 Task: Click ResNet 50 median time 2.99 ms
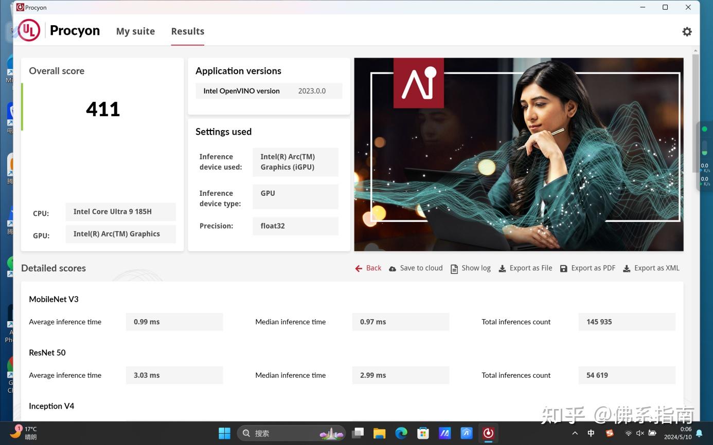click(401, 375)
